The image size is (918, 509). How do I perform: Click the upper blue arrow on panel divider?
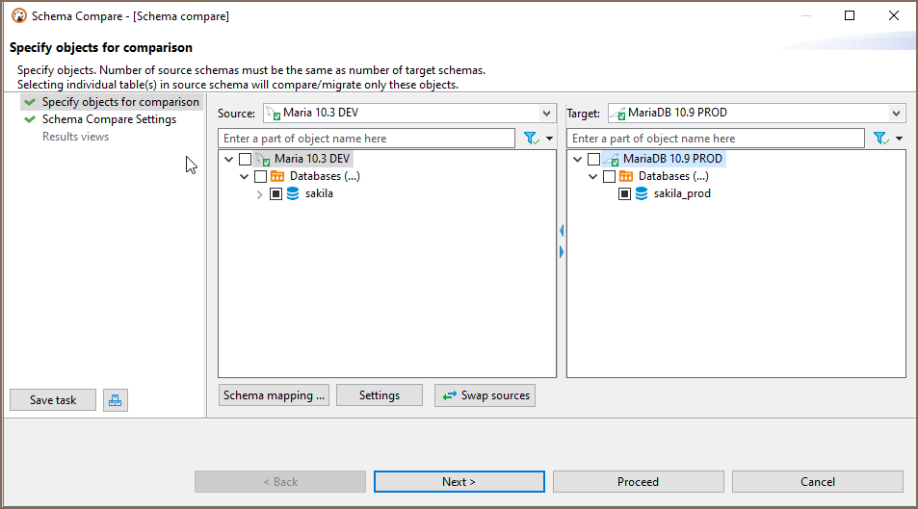click(x=562, y=231)
